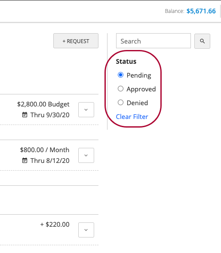Viewport: 221px width, 253px height.
Task: Open chevron dropdown for + $220.00 request
Action: coord(86,230)
